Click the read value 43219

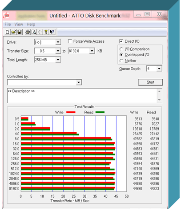click(154, 139)
